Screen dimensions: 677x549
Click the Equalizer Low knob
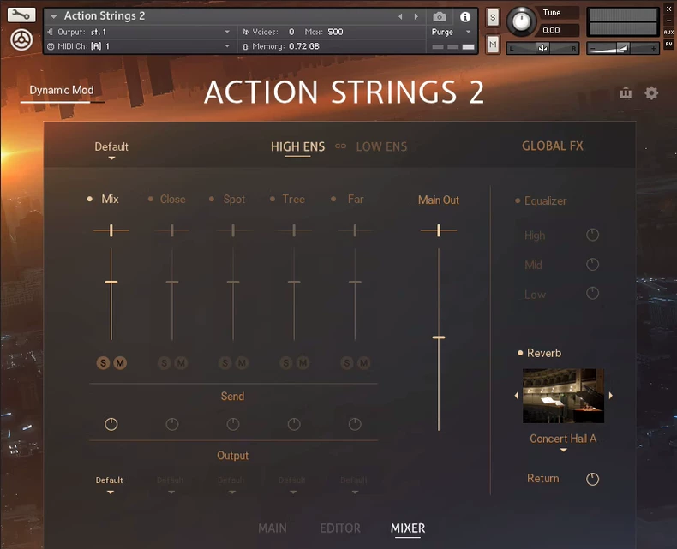click(x=592, y=294)
